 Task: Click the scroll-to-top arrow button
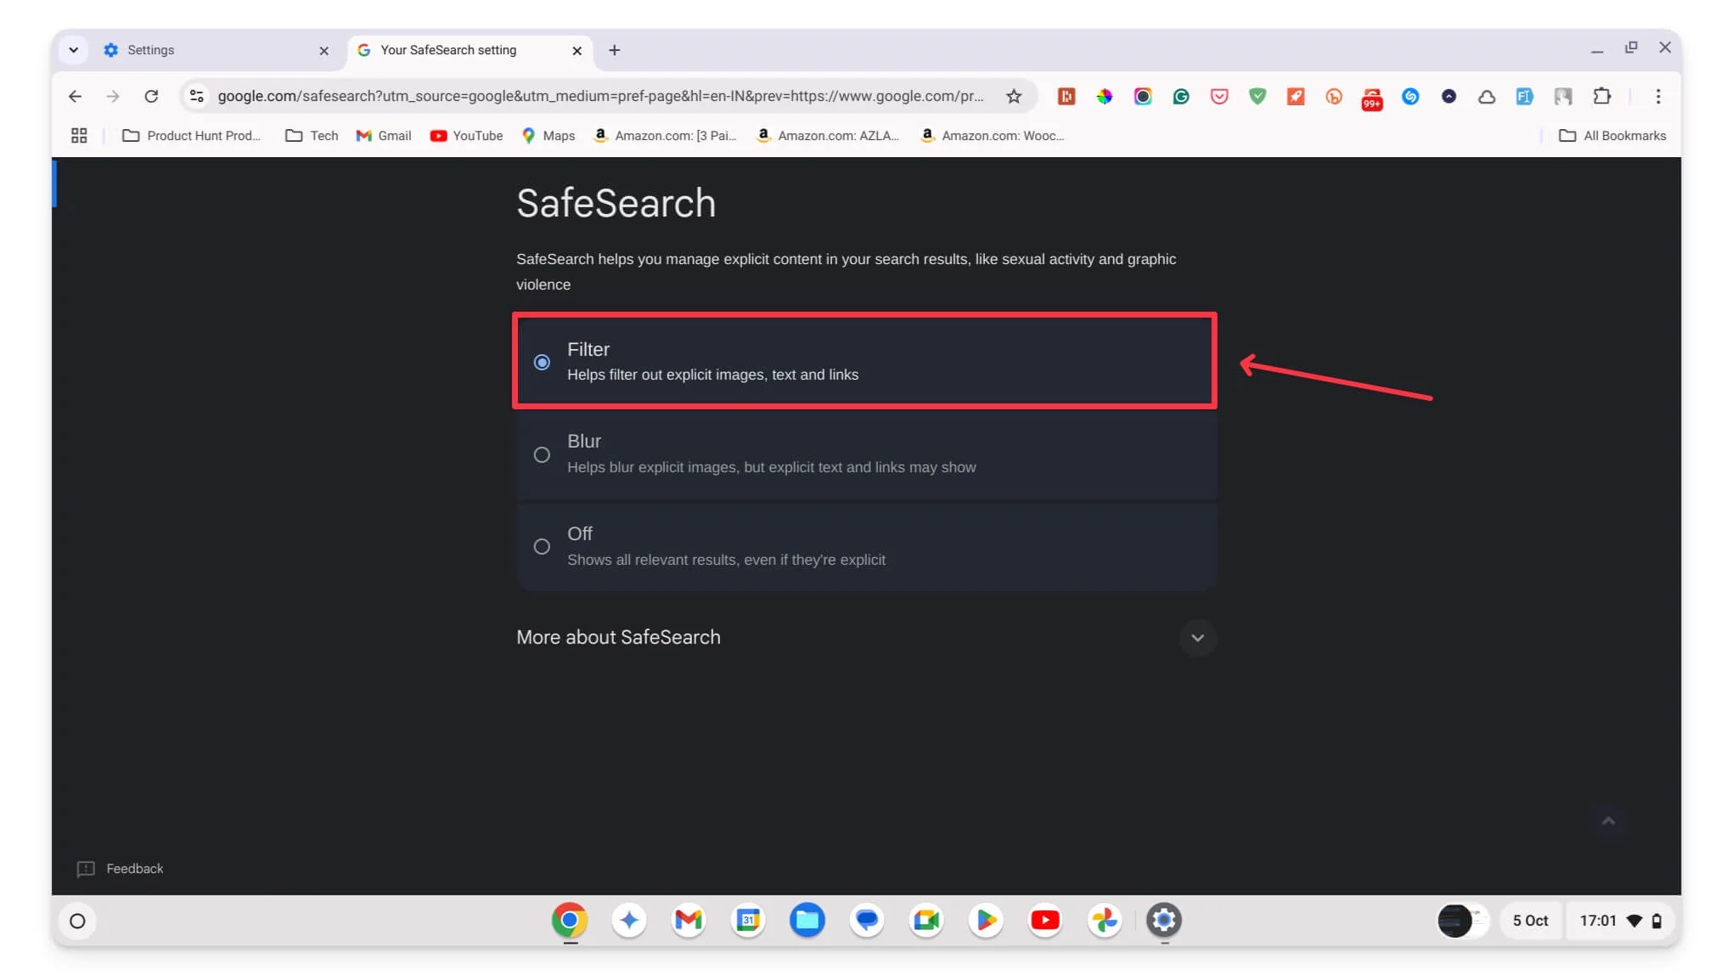coord(1609,820)
